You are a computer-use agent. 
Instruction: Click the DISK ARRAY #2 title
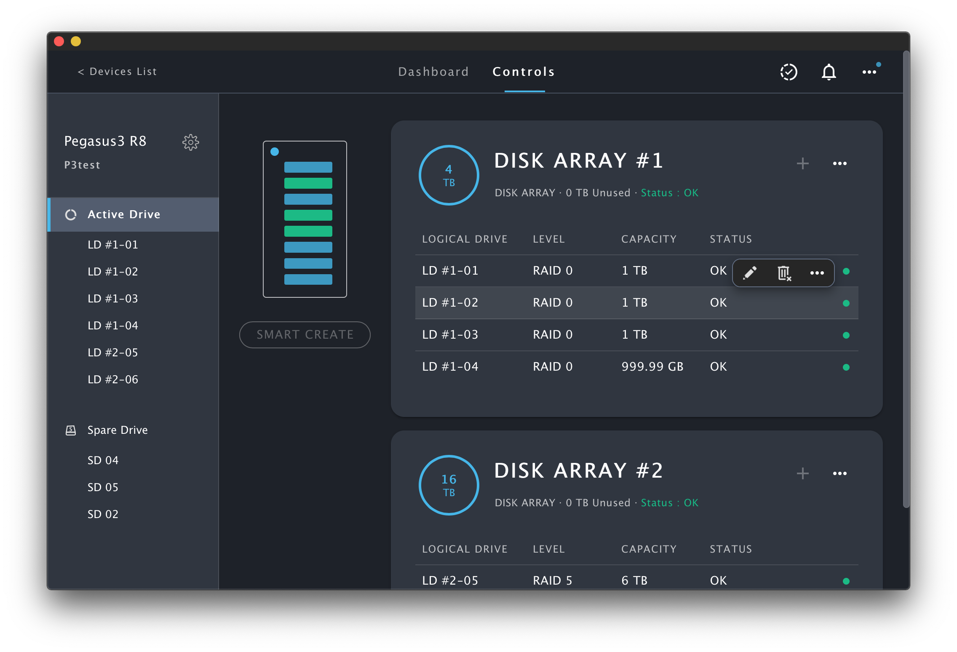(579, 471)
